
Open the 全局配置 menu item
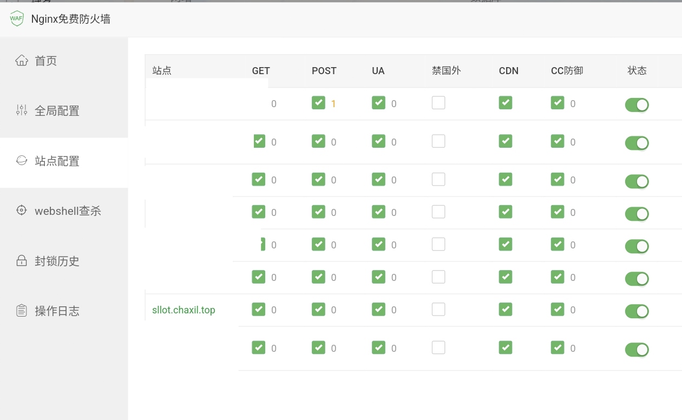click(x=57, y=111)
